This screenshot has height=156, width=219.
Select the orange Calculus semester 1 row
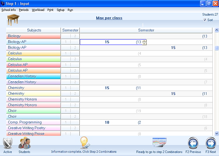coord(34,53)
